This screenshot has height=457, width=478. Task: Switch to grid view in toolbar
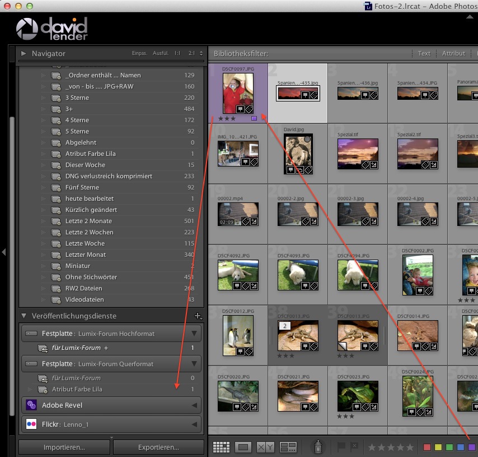[x=222, y=447]
